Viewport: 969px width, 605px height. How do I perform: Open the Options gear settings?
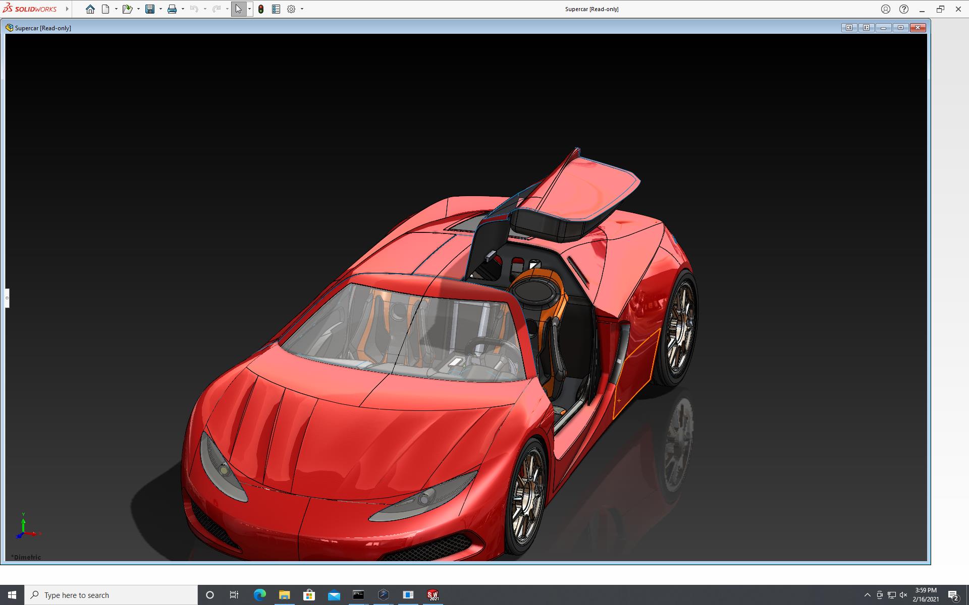291,9
